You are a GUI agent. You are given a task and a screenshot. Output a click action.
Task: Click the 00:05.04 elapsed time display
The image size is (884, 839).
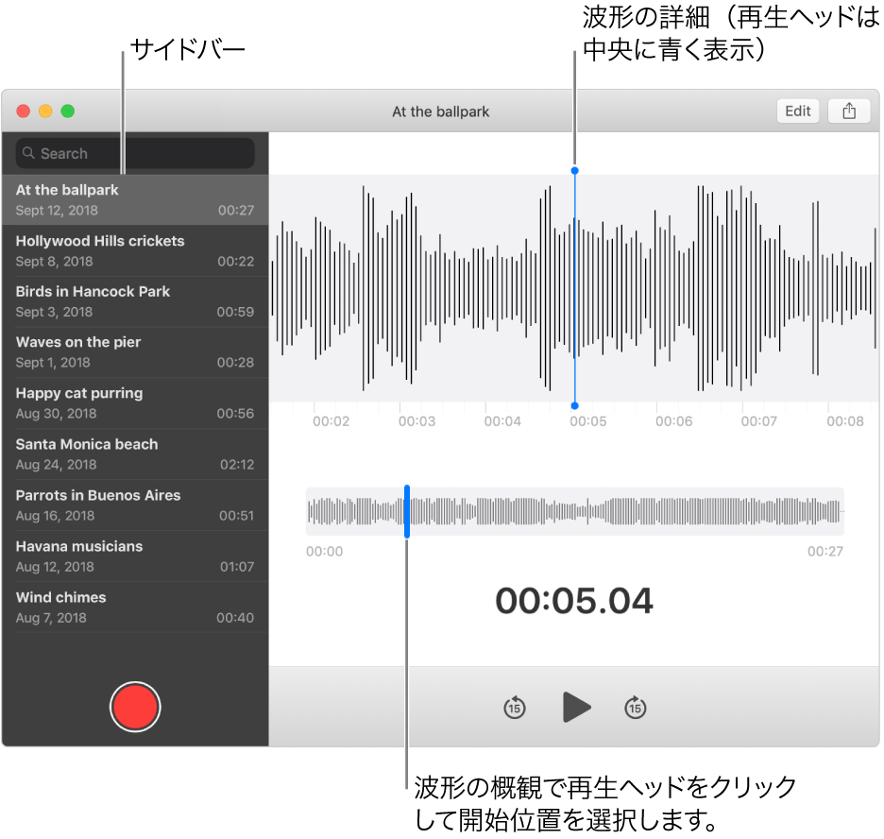pyautogui.click(x=574, y=601)
